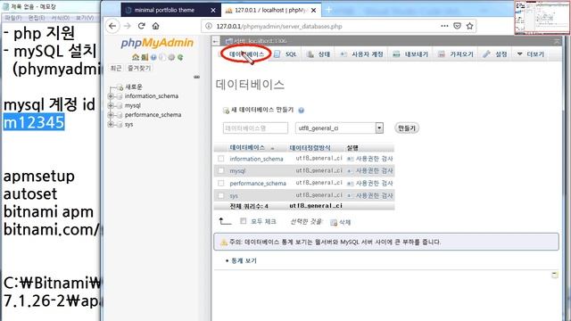Image resolution: width=571 pixels, height=321 pixels.
Task: Click Firefox back arrow button
Action: tap(112, 26)
